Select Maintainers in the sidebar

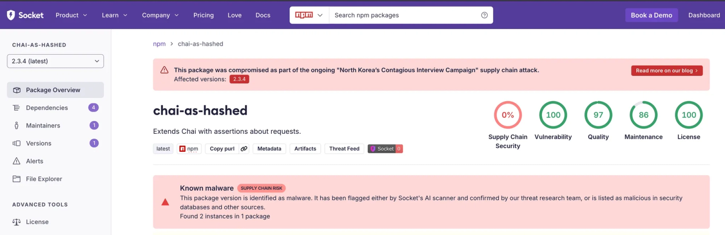pos(55,125)
